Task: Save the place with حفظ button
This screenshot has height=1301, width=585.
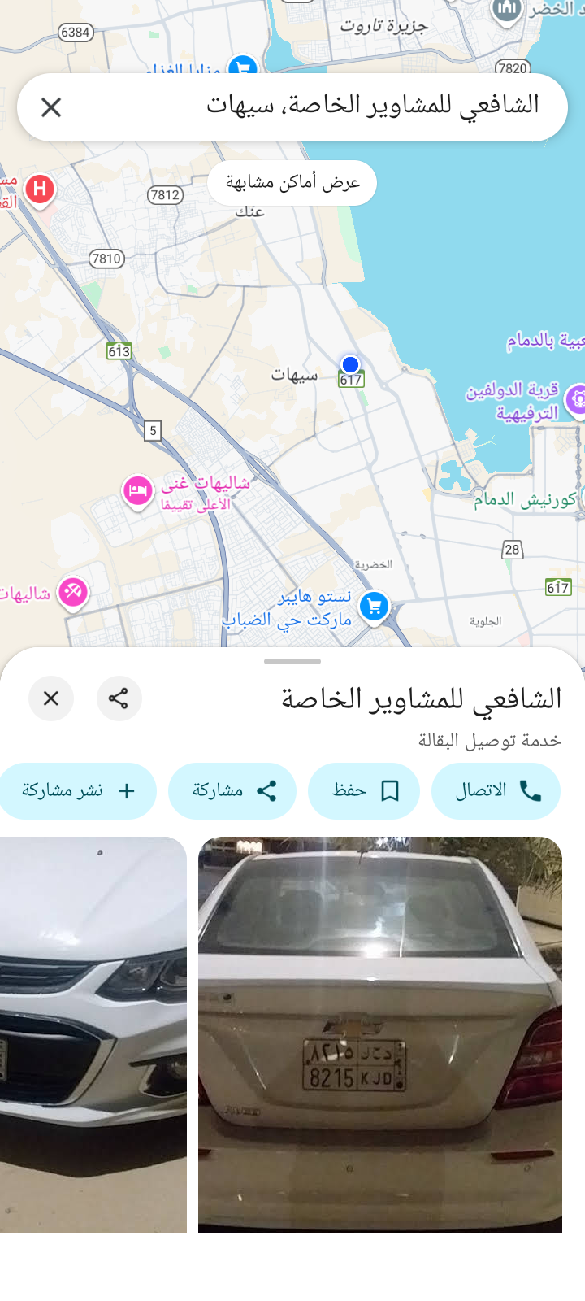Action: (x=364, y=790)
